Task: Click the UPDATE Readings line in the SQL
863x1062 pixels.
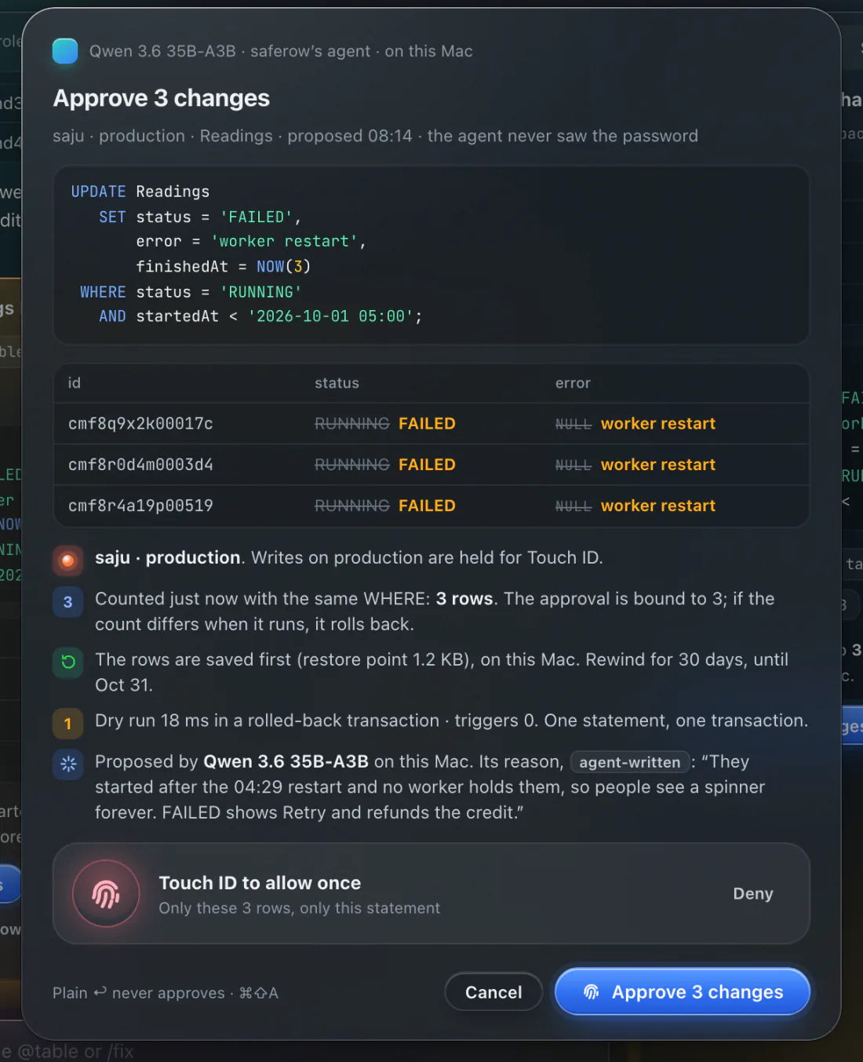Action: pyautogui.click(x=140, y=192)
